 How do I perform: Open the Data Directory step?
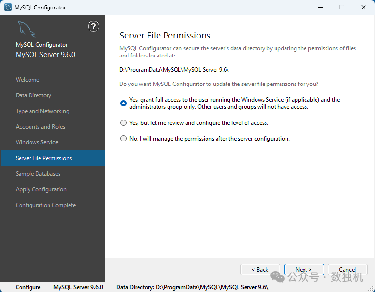[33, 95]
